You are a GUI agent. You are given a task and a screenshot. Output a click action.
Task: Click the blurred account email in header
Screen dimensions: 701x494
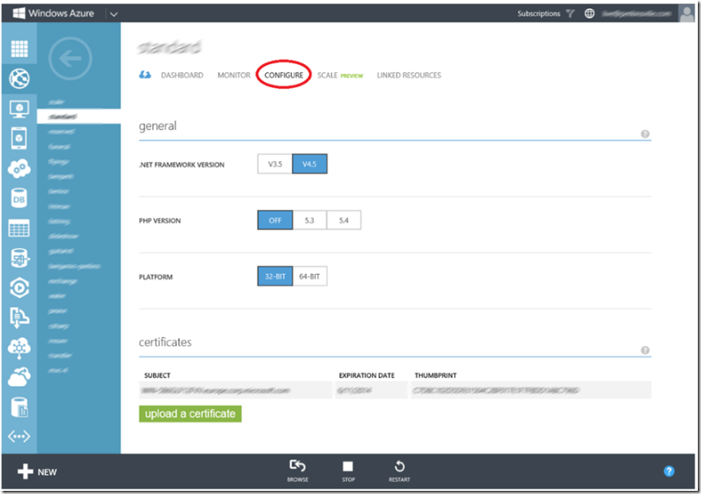click(637, 13)
